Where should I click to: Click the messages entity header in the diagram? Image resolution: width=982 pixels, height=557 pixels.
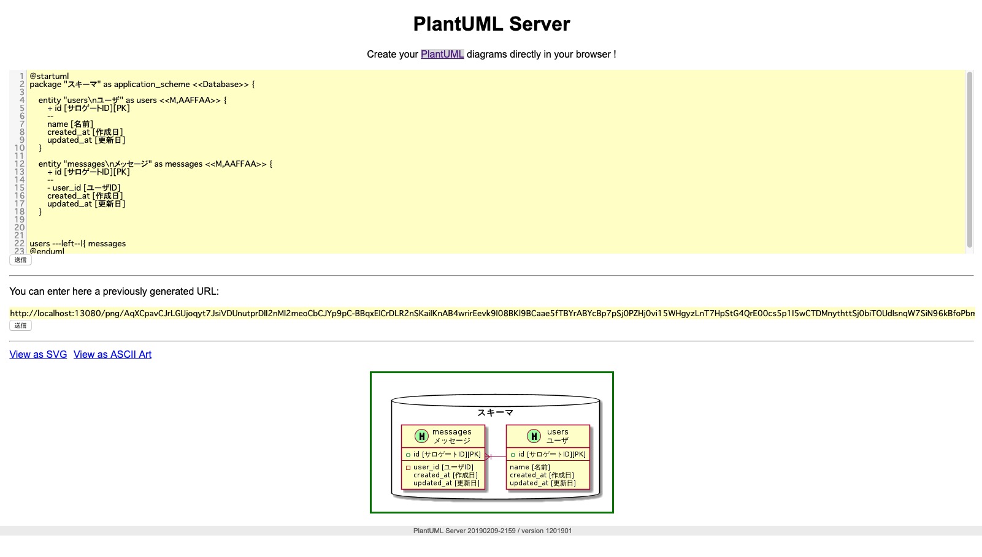pyautogui.click(x=452, y=435)
